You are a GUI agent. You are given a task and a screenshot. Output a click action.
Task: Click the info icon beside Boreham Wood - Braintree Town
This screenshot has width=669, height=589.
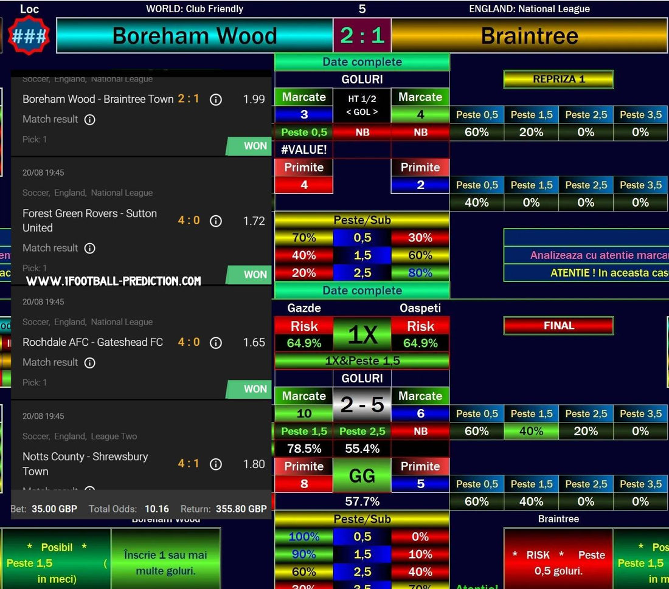216,100
